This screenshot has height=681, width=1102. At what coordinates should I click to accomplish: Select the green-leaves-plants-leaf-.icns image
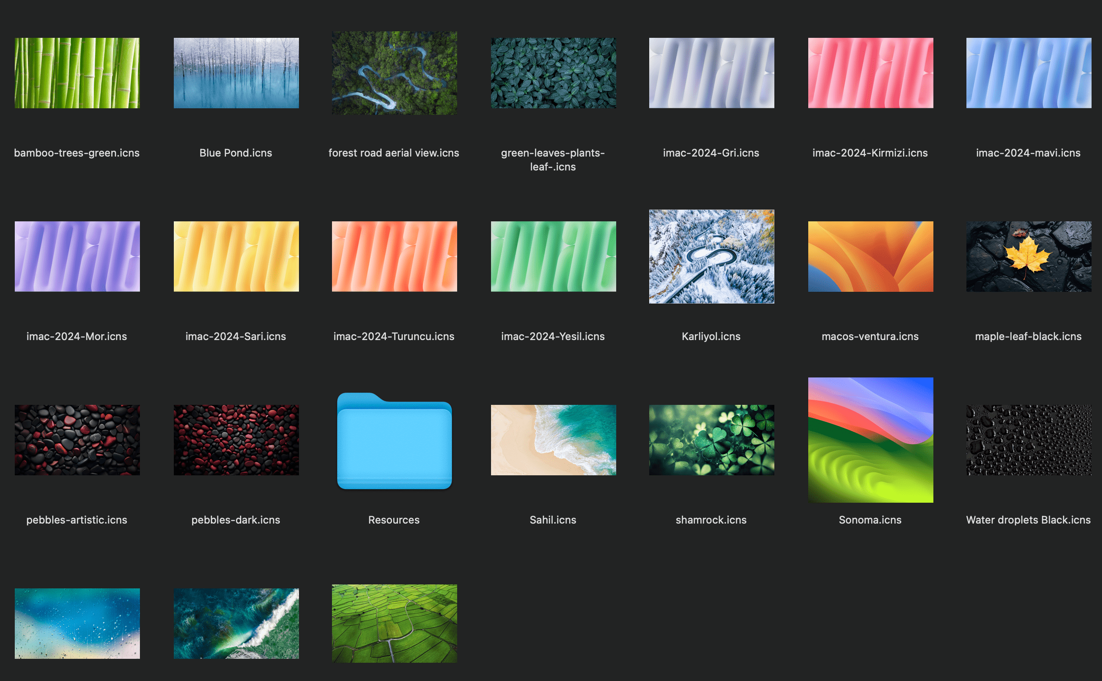tap(554, 73)
